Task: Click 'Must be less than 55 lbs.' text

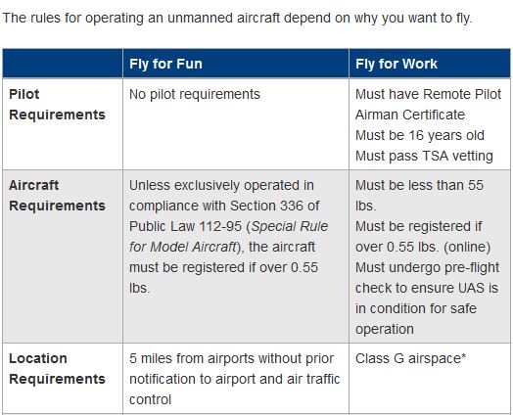Action: pos(419,195)
